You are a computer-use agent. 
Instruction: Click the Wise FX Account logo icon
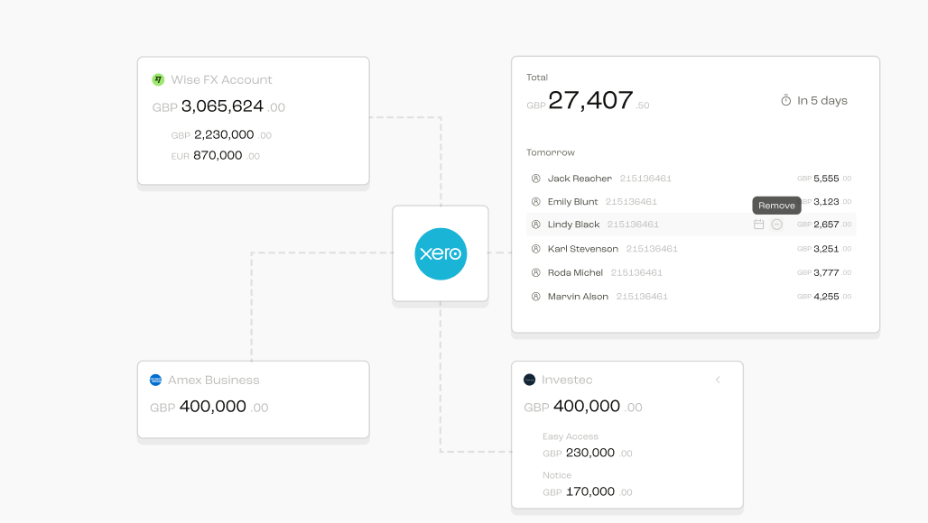tap(158, 79)
